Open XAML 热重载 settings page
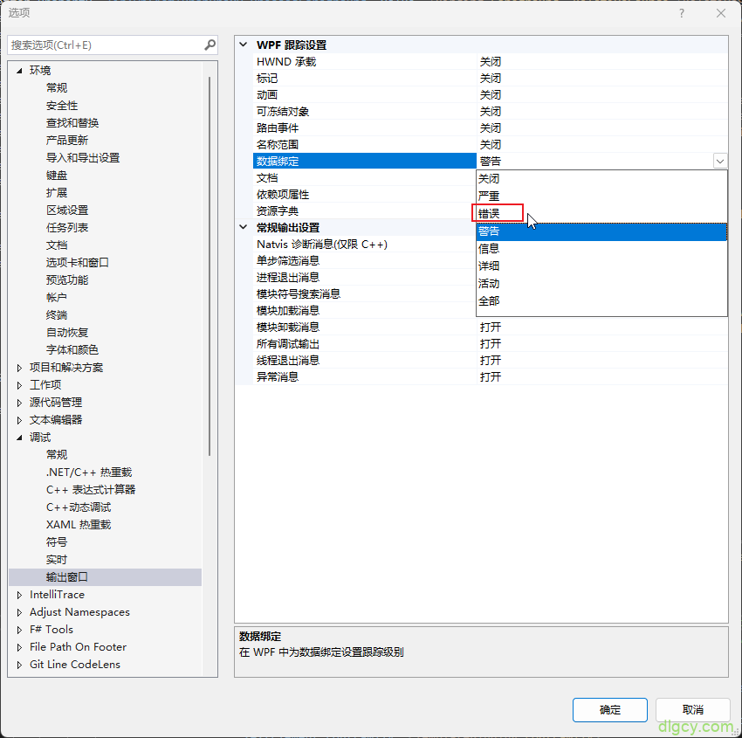 pos(79,524)
